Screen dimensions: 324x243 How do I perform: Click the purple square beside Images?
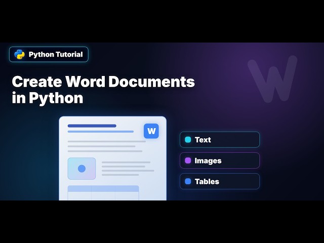[188, 160]
